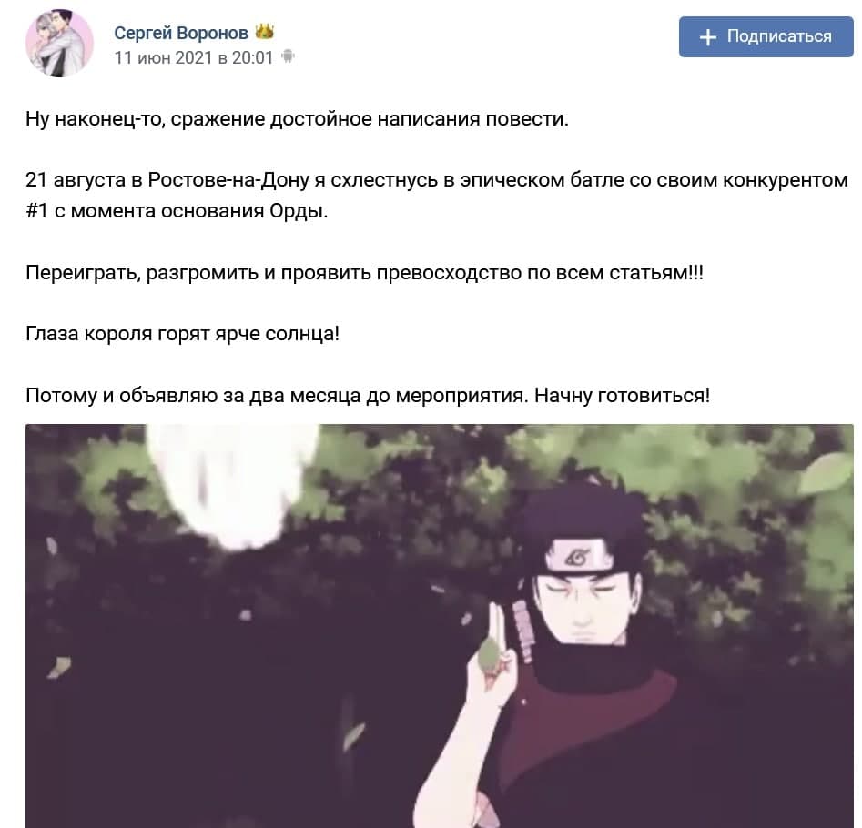This screenshot has width=862, height=828.
Task: Click the Сергей Воронов author name
Action: [x=181, y=33]
